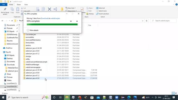Click the Properties checkmark icon
The height and width of the screenshot is (100, 178).
tap(82, 9)
